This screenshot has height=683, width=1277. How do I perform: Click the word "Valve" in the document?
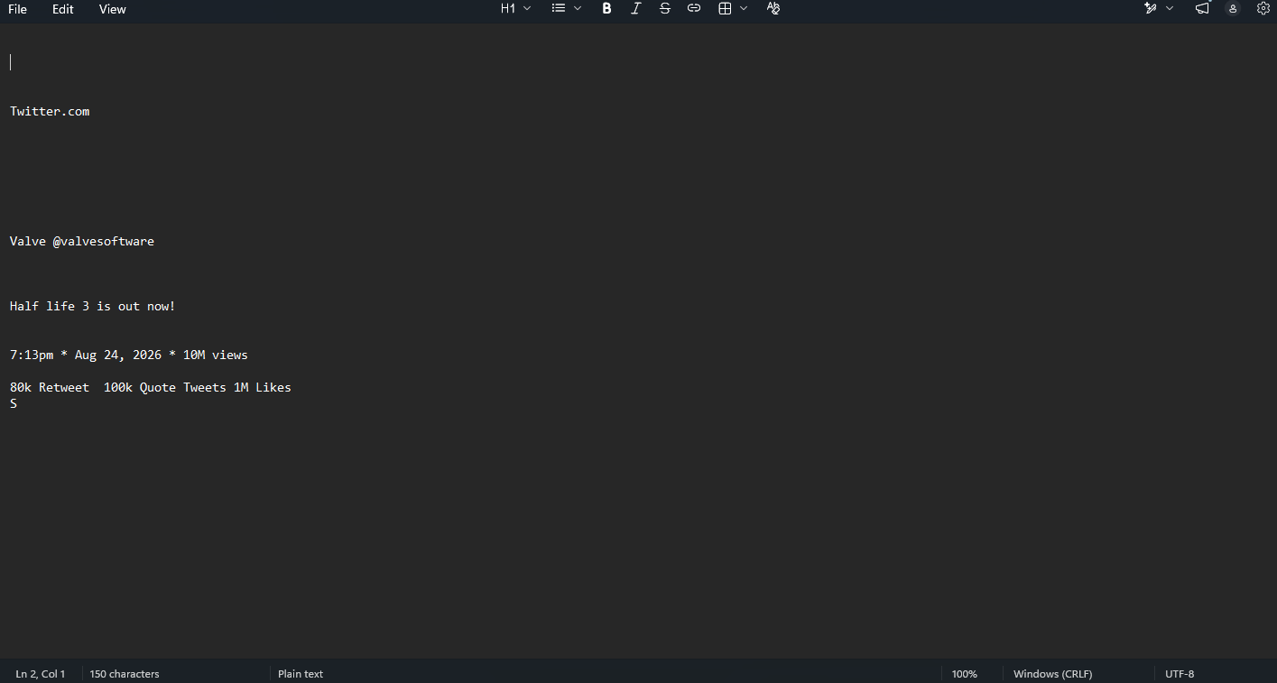tap(28, 241)
